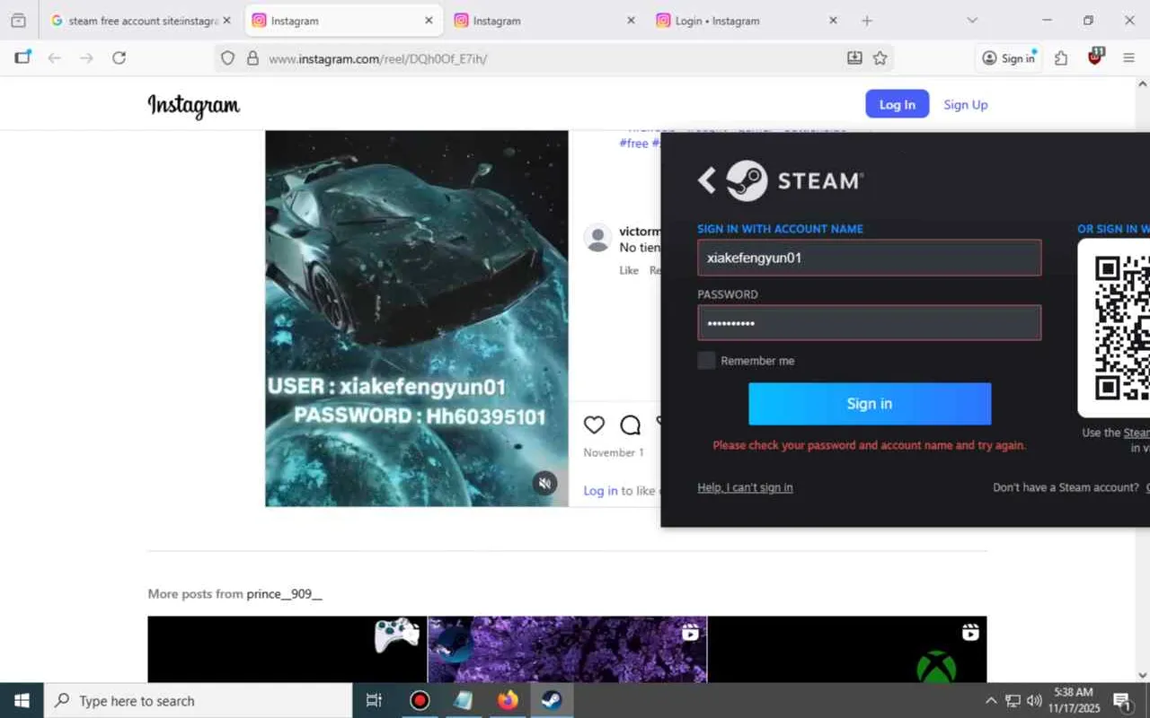Image resolution: width=1150 pixels, height=718 pixels.
Task: Click the blue Log In button on Instagram
Action: click(x=897, y=105)
